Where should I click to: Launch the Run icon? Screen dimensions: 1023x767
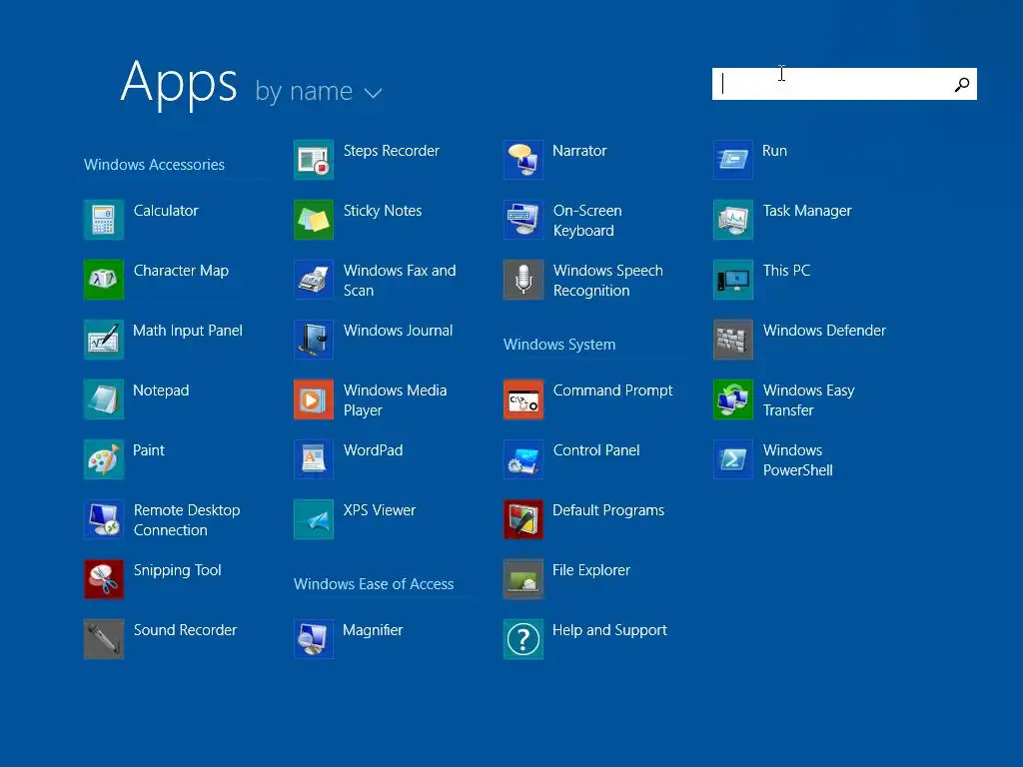pyautogui.click(x=733, y=160)
